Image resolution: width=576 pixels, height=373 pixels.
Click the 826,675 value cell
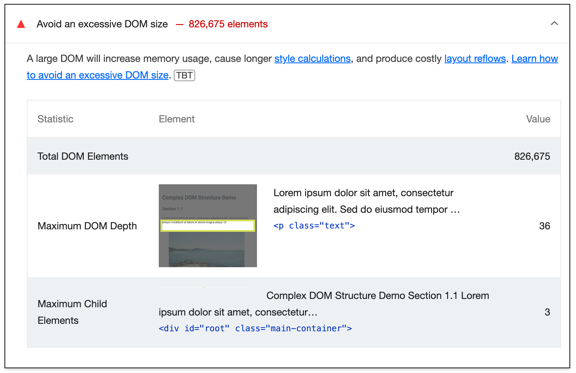tap(532, 156)
